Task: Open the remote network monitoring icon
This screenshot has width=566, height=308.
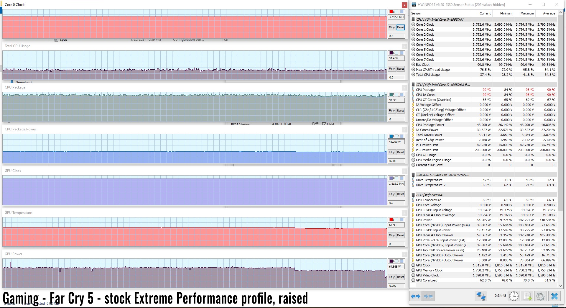Action: (x=481, y=296)
